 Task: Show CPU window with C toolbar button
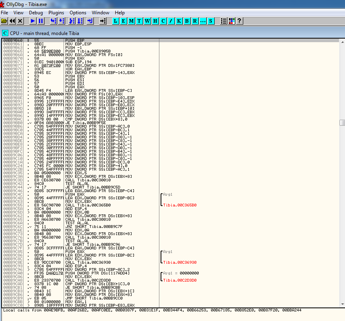[163, 21]
